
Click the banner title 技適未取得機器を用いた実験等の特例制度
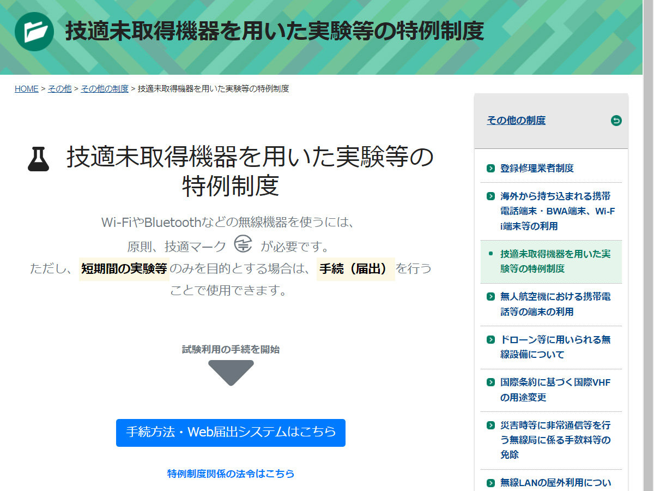pyautogui.click(x=275, y=31)
